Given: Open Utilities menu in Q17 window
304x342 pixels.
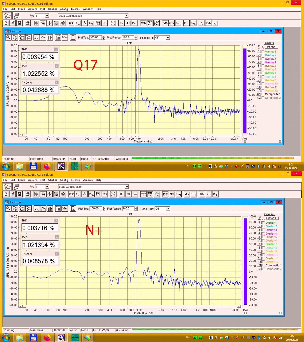Looking at the screenshot, I should click(52, 9).
